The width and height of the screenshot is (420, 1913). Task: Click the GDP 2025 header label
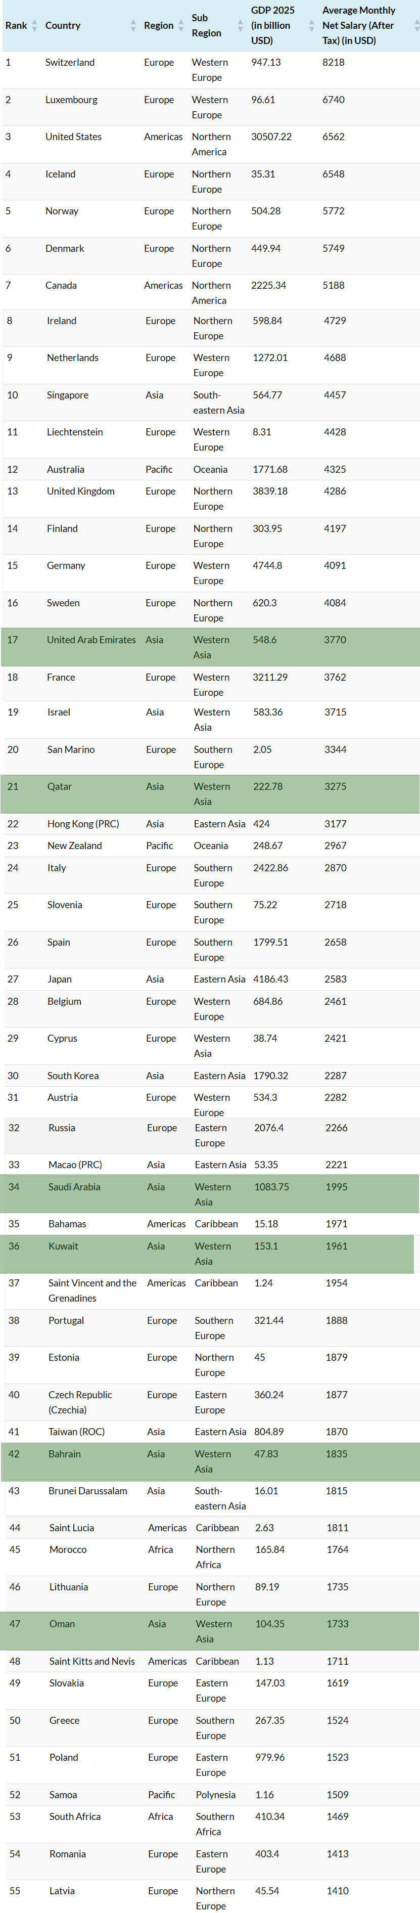[x=272, y=26]
